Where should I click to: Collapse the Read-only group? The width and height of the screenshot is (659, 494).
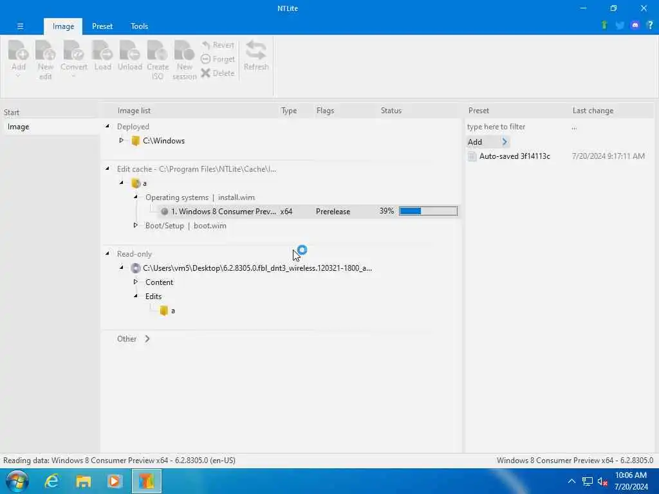coord(107,253)
